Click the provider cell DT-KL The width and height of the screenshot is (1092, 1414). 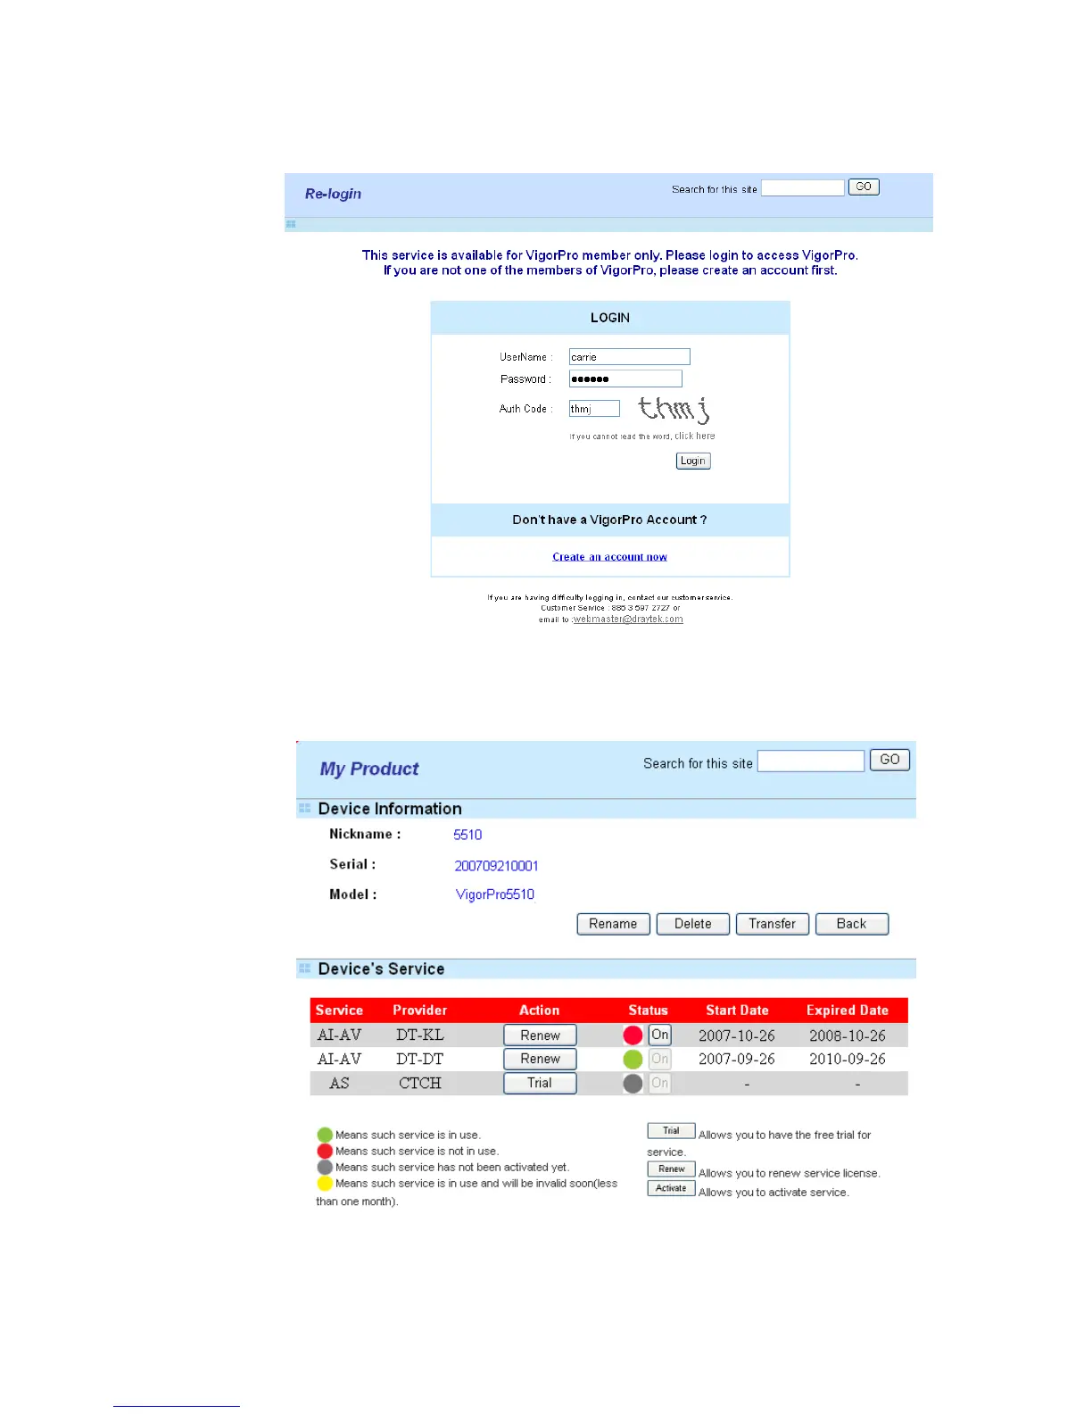point(420,1036)
